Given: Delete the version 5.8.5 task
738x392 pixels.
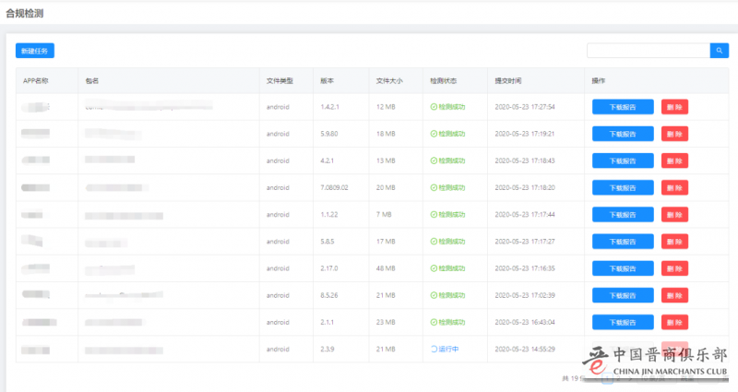Looking at the screenshot, I should [x=674, y=242].
